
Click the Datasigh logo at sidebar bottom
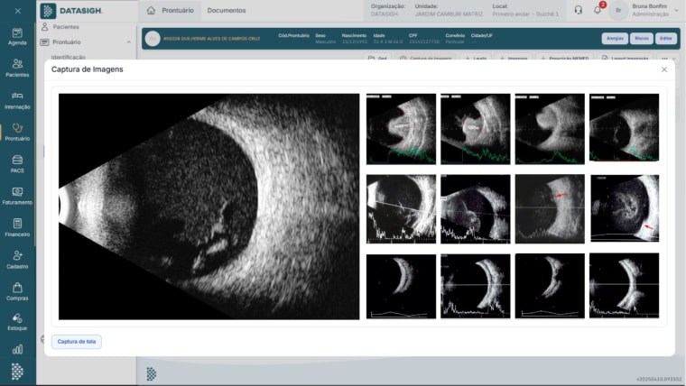pyautogui.click(x=17, y=372)
